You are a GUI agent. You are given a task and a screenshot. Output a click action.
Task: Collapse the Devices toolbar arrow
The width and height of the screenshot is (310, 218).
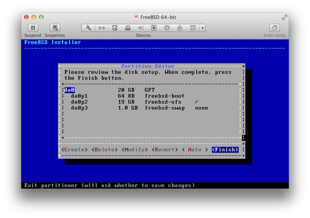click(x=202, y=28)
